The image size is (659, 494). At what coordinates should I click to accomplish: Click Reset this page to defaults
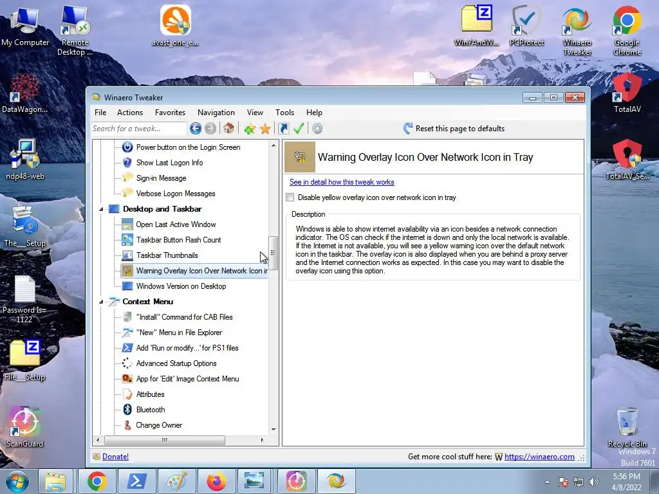[x=454, y=129]
